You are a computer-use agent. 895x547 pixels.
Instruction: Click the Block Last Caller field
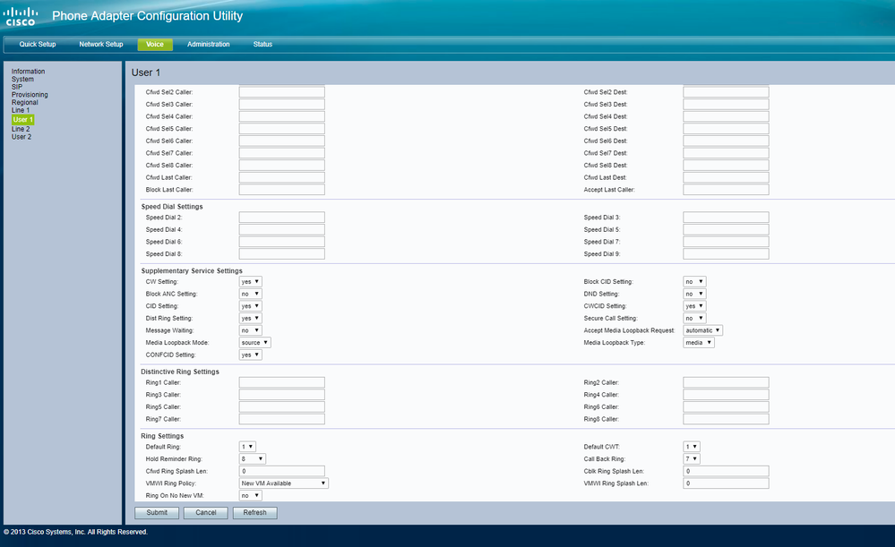click(x=281, y=190)
